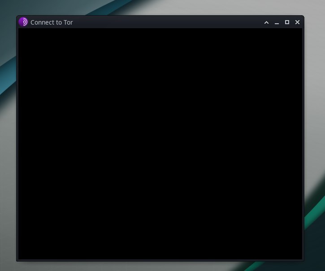
Task: Close the Connect to Tor window
Action: pos(298,22)
